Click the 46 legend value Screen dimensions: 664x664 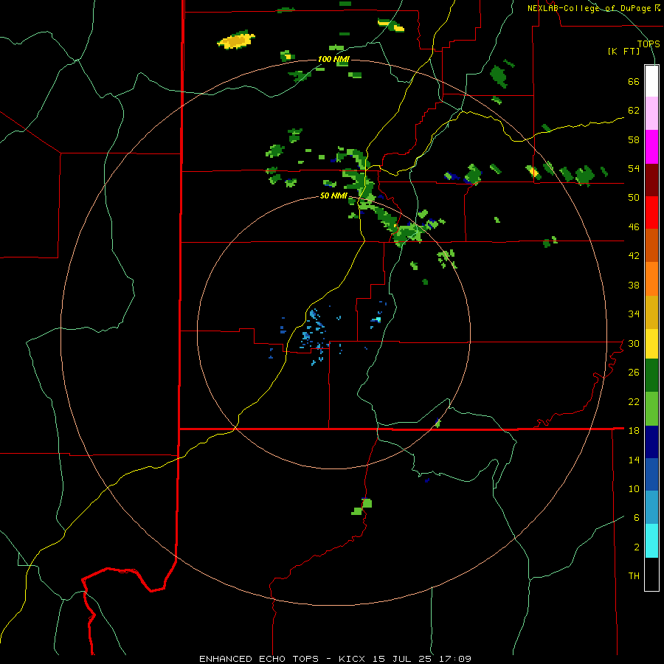[634, 227]
